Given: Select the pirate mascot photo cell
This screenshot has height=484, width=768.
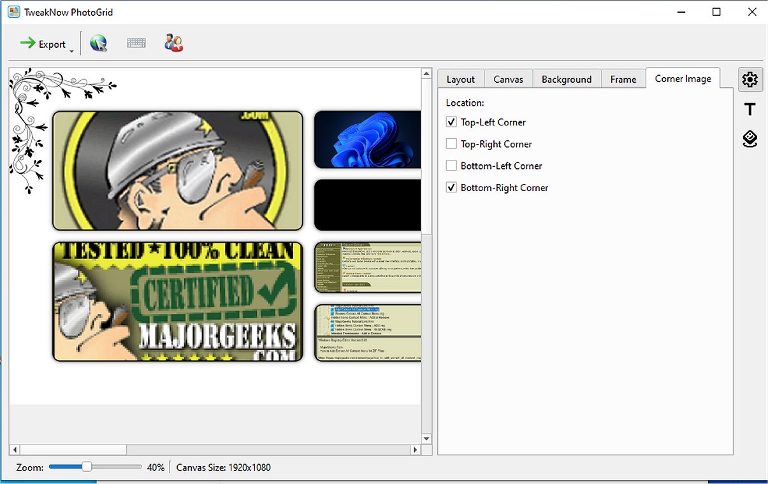Looking at the screenshot, I should coord(177,171).
